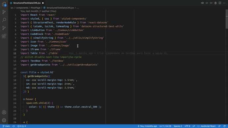This screenshot has height=128, width=228.
Task: Synchronize changes with the sync icon
Action: [14, 126]
